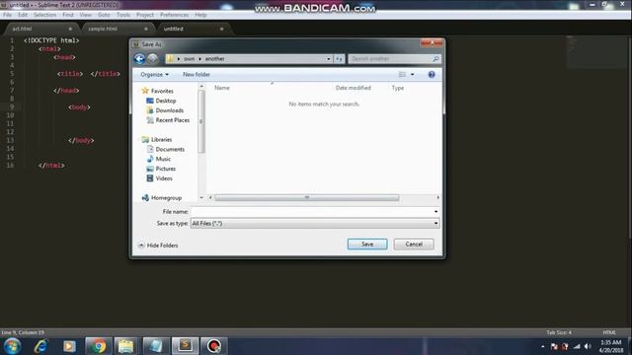Image resolution: width=632 pixels, height=355 pixels.
Task: Click Bandicam recorder taskbar icon
Action: tap(214, 346)
